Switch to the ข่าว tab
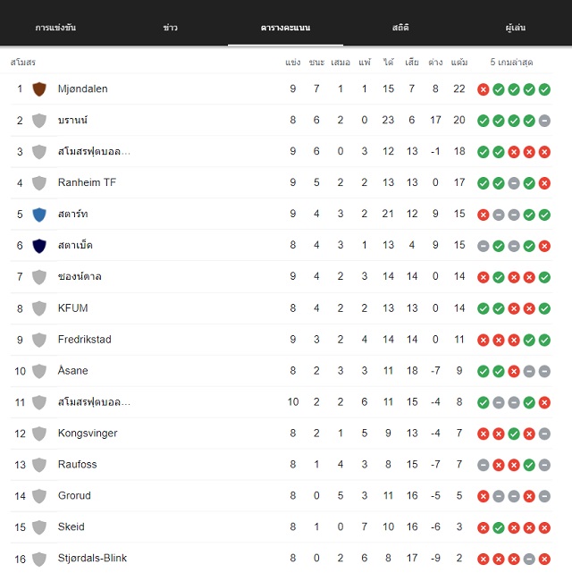Image resolution: width=572 pixels, height=581 pixels. (171, 28)
